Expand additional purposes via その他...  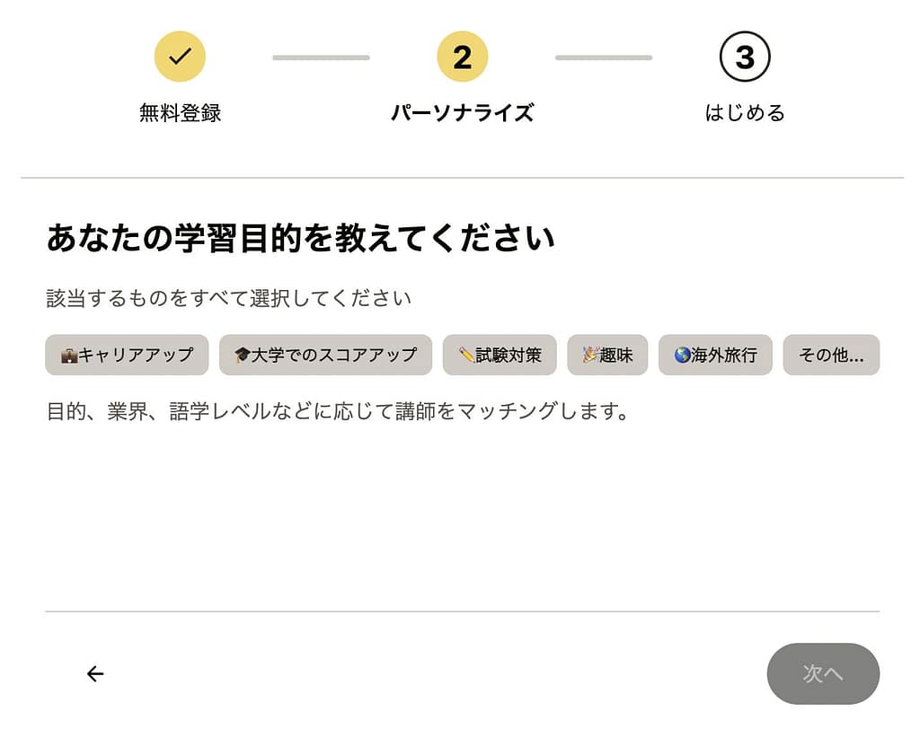[x=831, y=356]
